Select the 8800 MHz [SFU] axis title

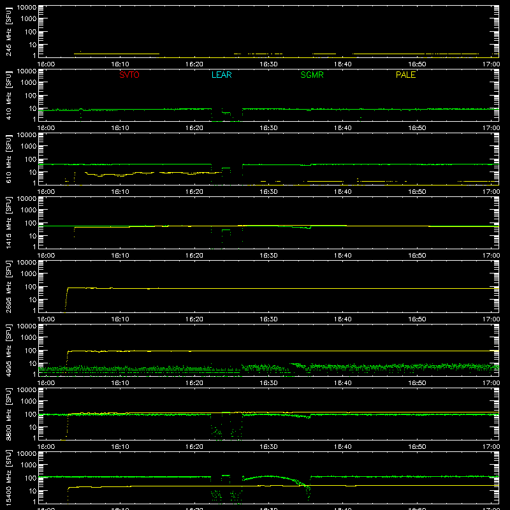[8, 414]
